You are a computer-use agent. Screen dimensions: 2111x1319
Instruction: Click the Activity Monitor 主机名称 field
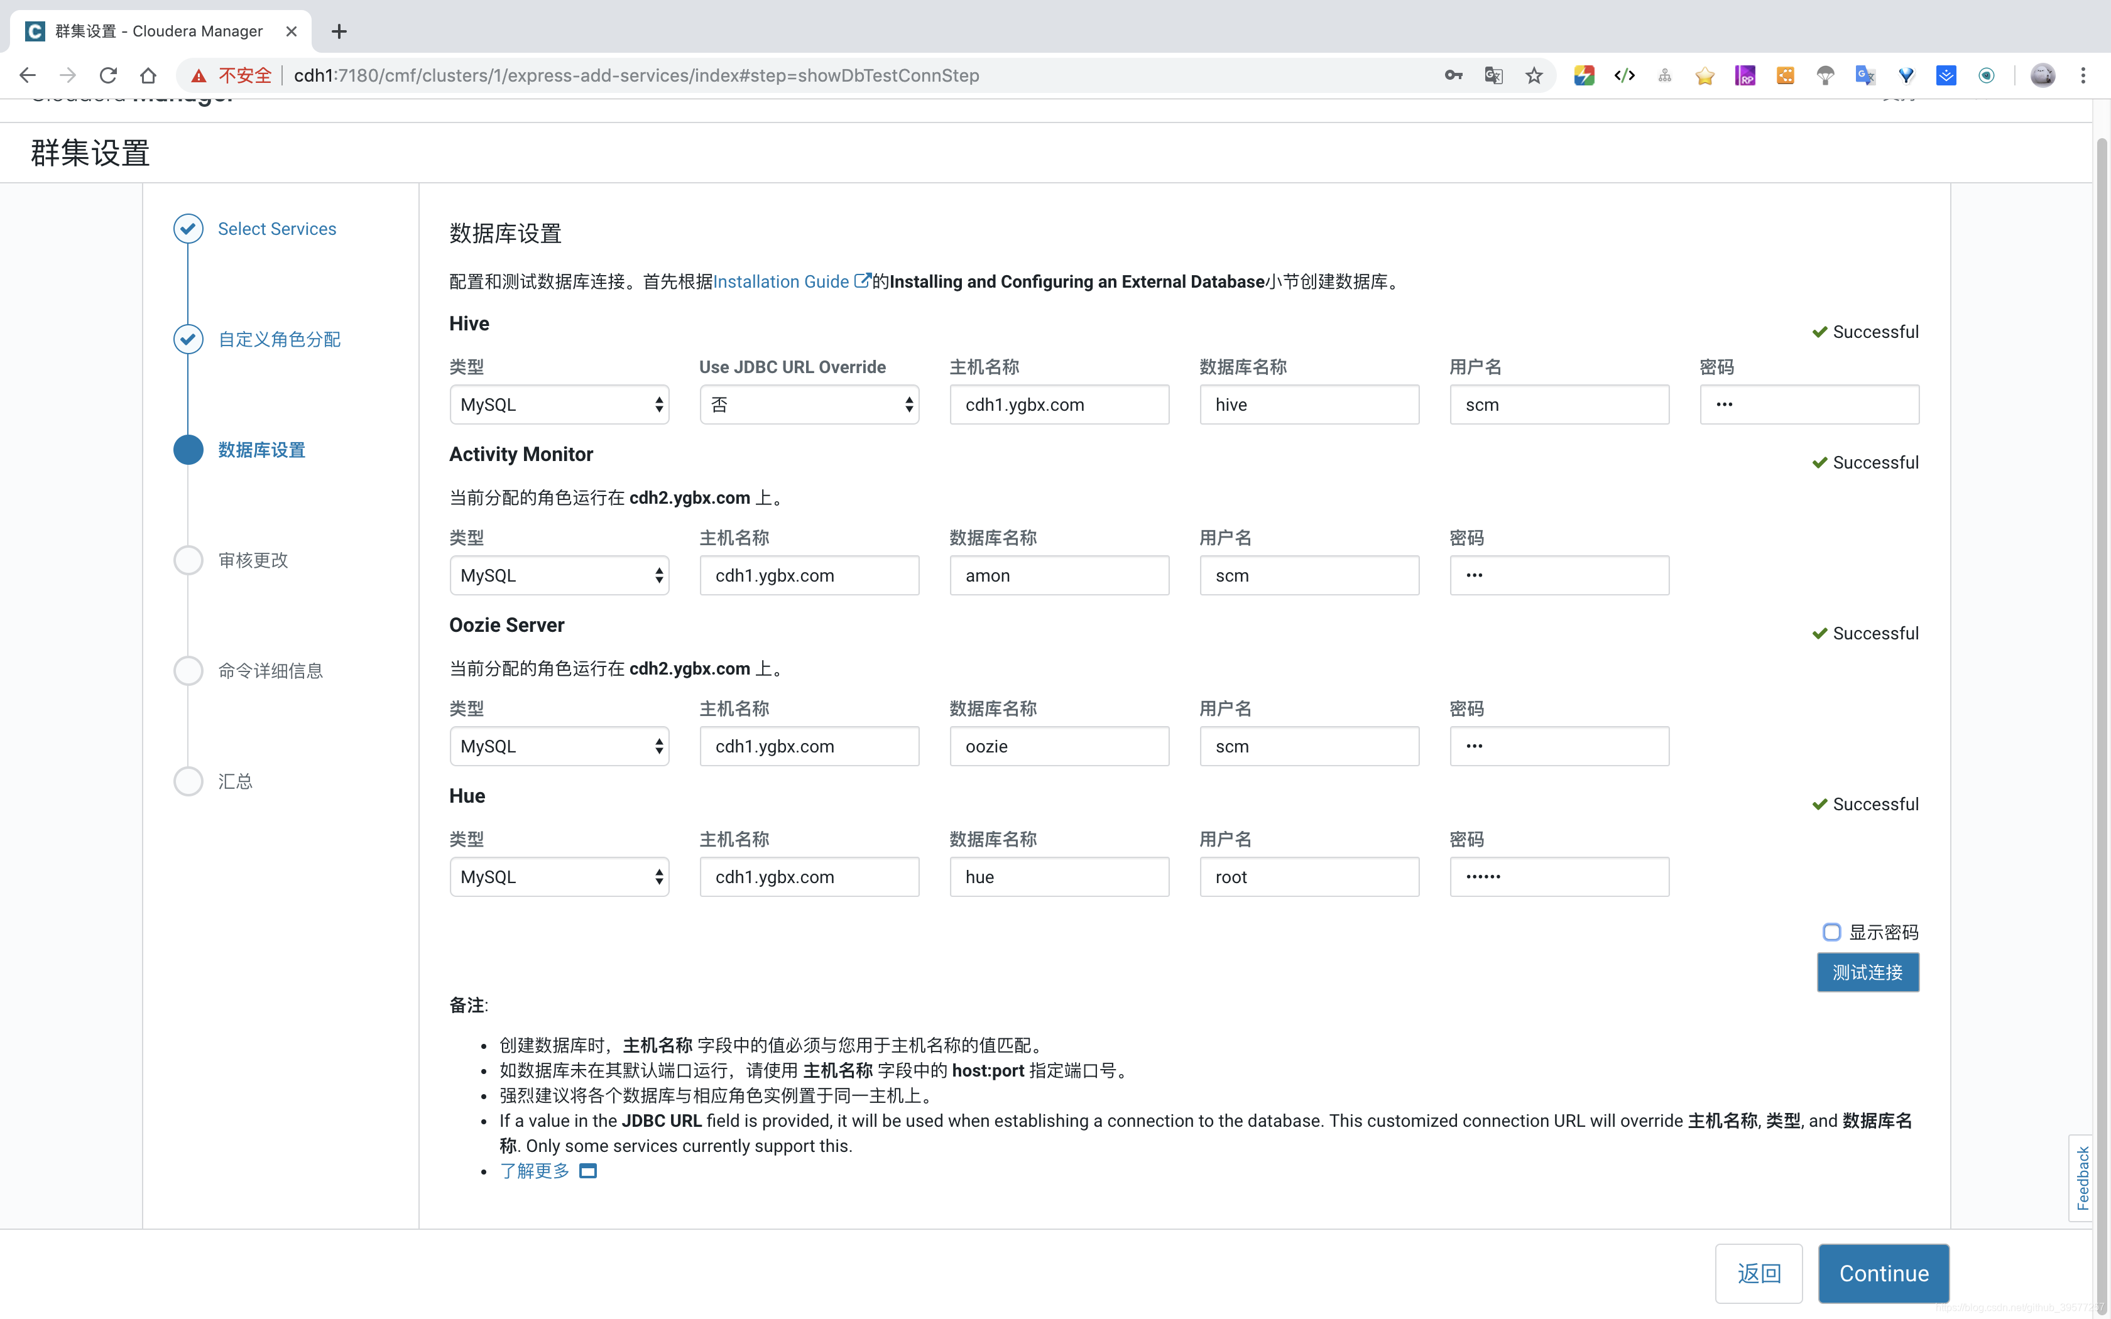[809, 576]
